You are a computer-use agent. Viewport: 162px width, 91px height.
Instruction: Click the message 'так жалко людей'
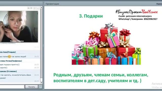(x=19, y=57)
